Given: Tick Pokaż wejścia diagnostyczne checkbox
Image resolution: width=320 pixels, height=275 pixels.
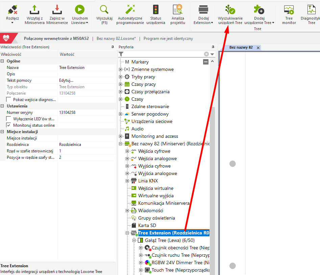Looking at the screenshot, I should coord(9,100).
